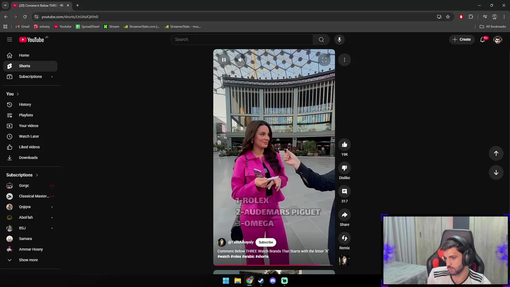
Task: Mute the Short's volume
Action: point(240,60)
